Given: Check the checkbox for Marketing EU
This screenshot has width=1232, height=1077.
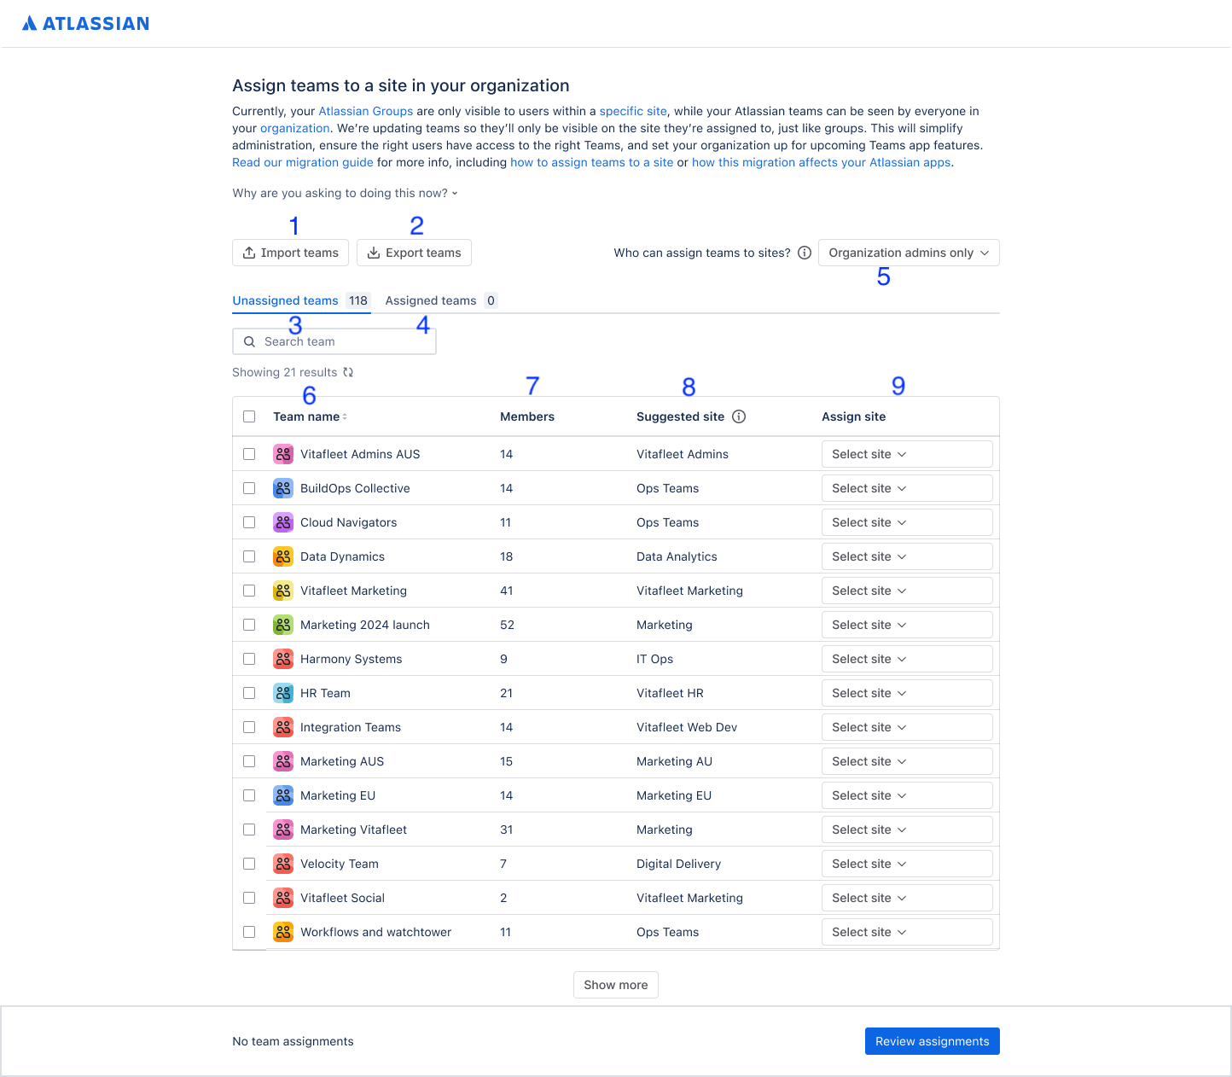Looking at the screenshot, I should pos(249,795).
